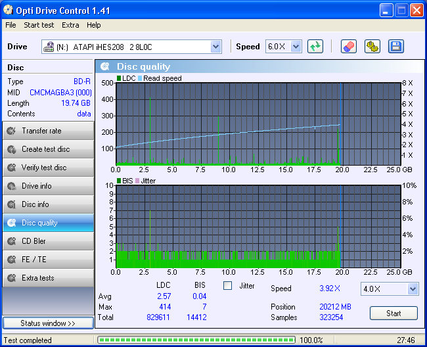Click the LDC Avg value 2.57
This screenshot has height=347, width=427.
click(x=164, y=296)
